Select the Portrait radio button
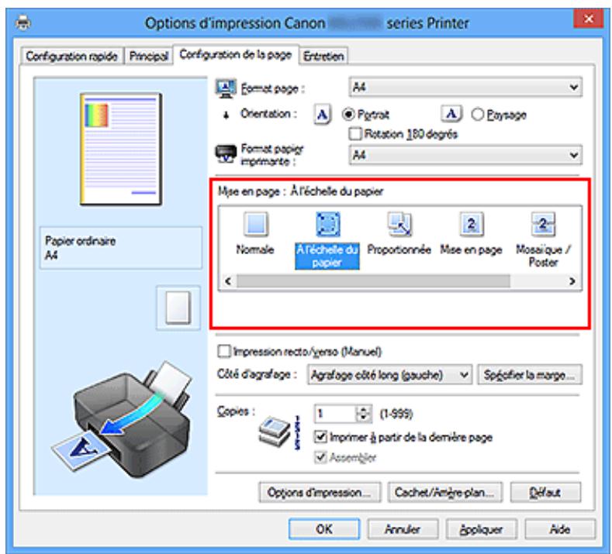 [x=347, y=115]
